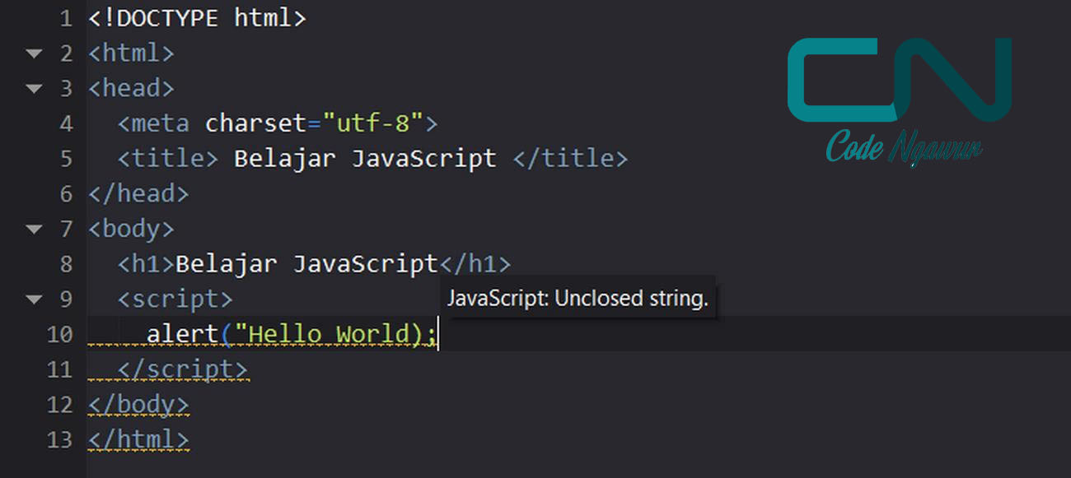Click the "Hello World string on line 10

(322, 334)
